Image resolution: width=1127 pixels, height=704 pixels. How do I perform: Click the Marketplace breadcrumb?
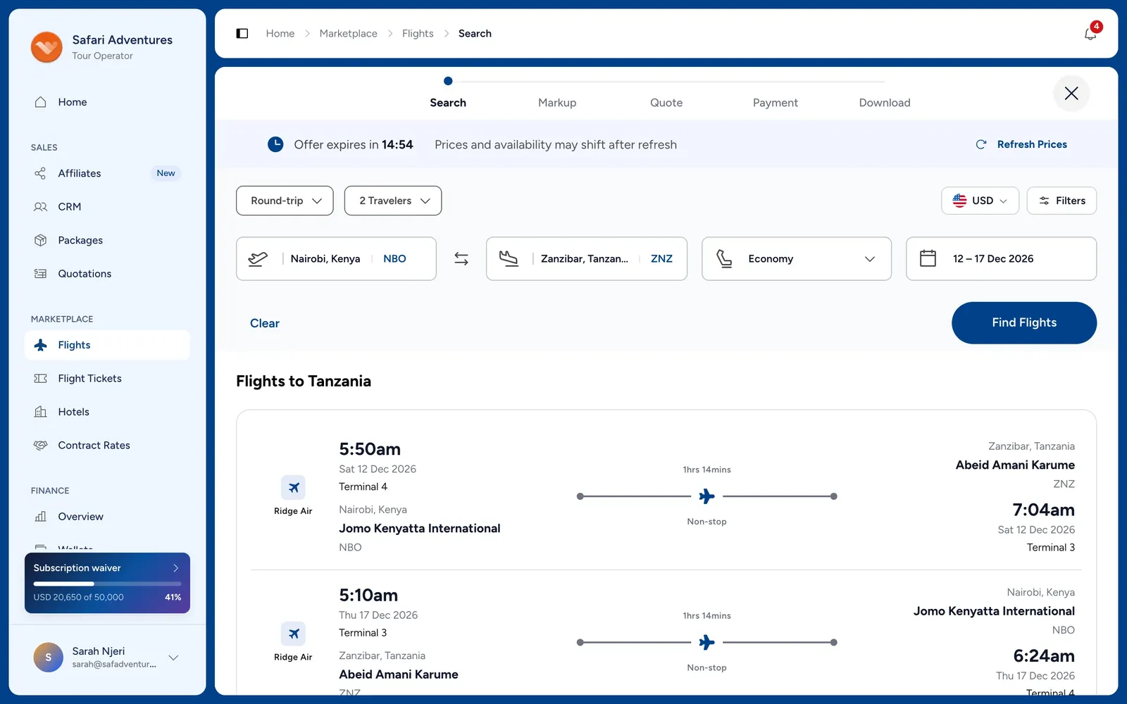348,33
